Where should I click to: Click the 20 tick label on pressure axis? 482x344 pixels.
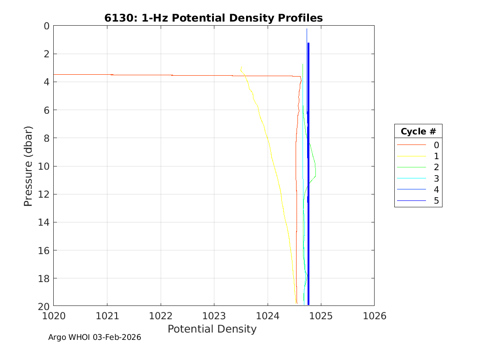click(x=45, y=306)
